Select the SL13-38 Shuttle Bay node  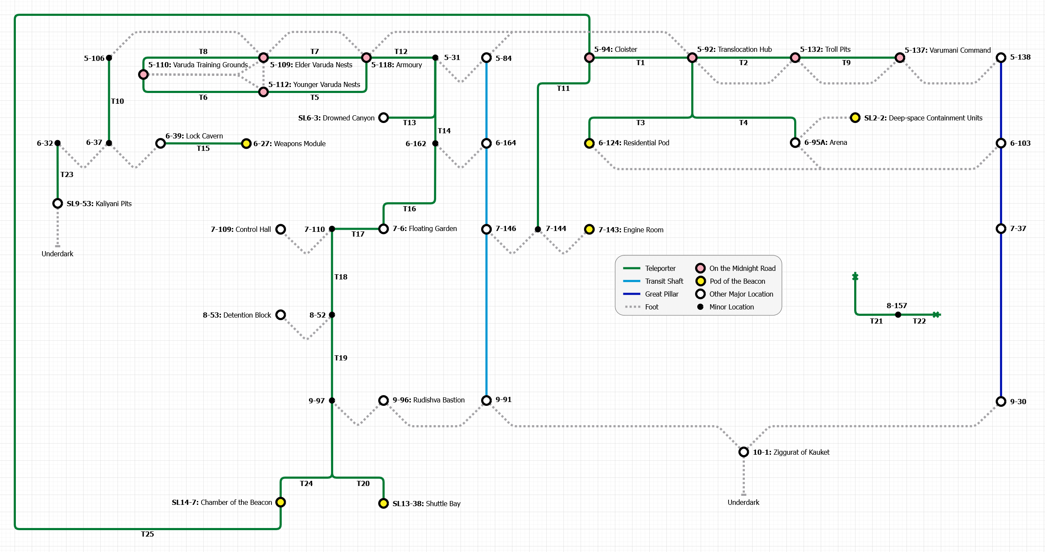pyautogui.click(x=383, y=503)
